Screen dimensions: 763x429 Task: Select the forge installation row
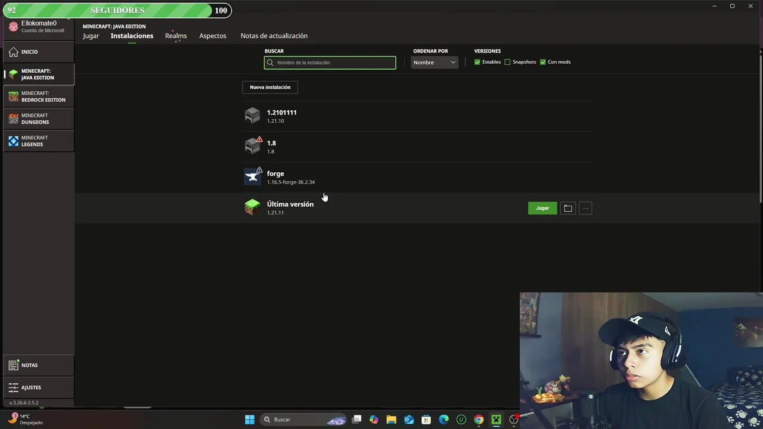417,177
